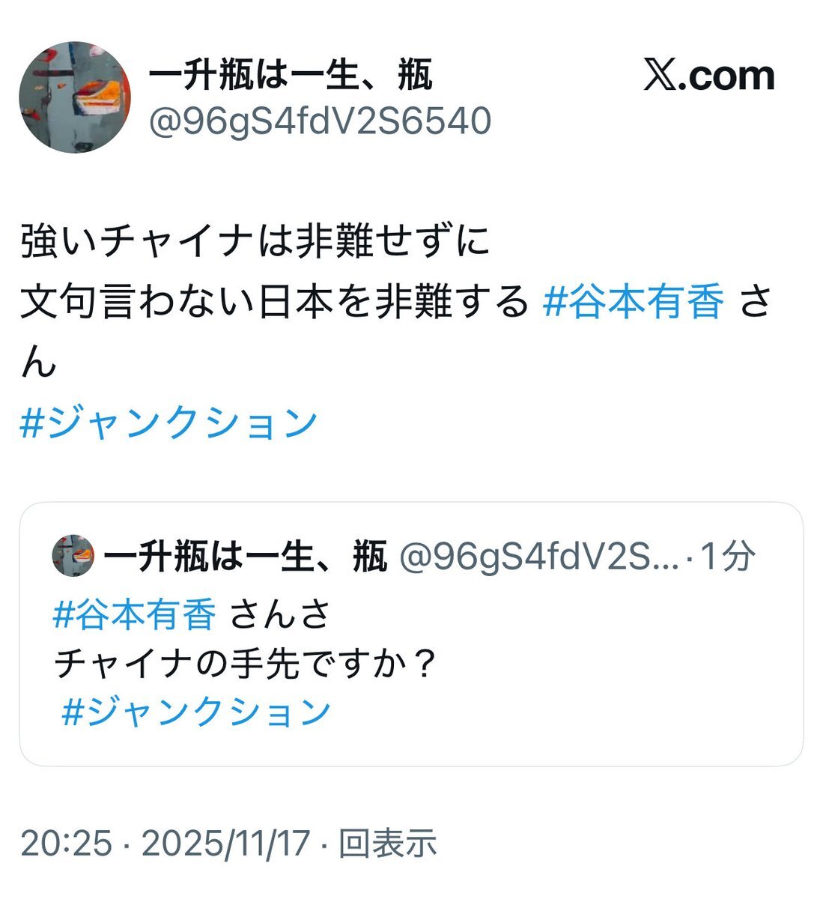Click the 2025/11/17 date

coord(225,844)
